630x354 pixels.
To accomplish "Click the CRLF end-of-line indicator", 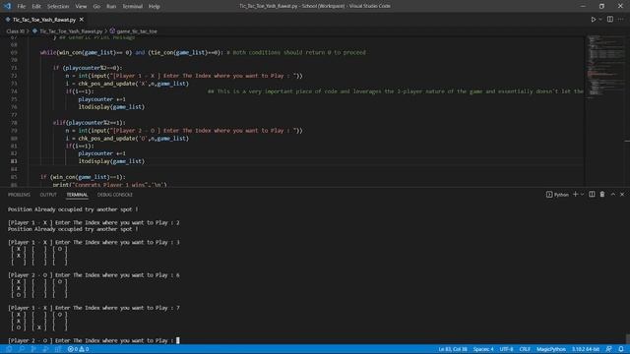I will point(525,349).
